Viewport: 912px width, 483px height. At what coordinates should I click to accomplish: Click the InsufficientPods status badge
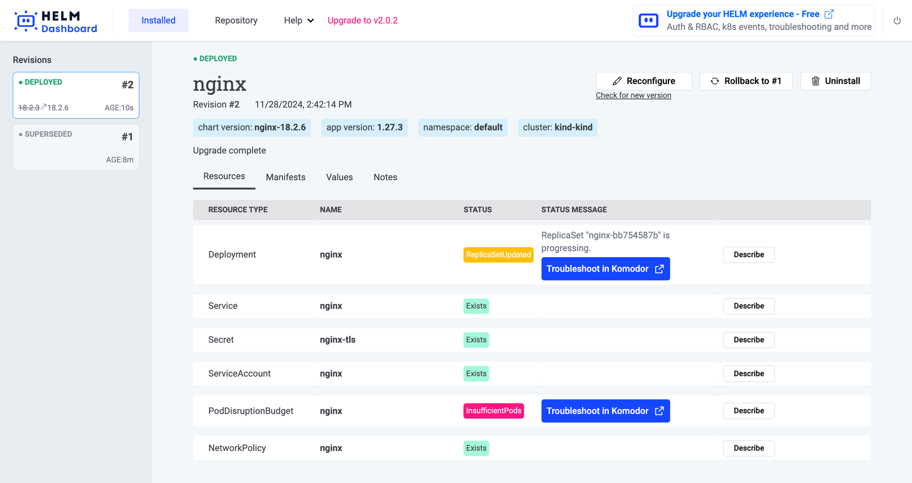click(x=493, y=411)
